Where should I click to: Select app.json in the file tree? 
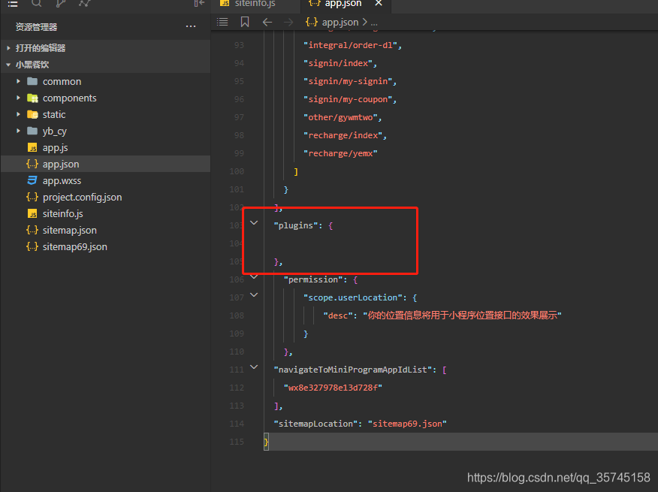[x=105, y=165]
